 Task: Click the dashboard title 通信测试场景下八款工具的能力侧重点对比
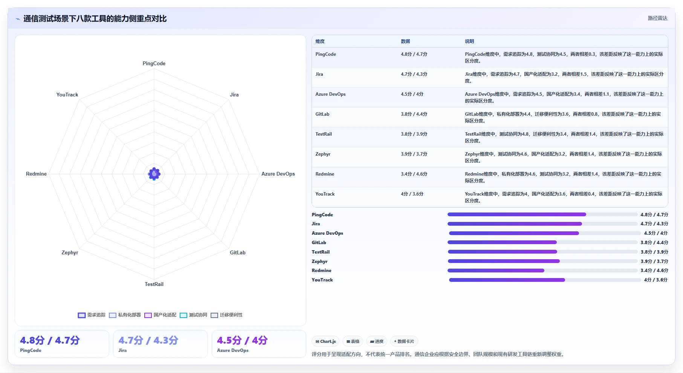coord(95,19)
